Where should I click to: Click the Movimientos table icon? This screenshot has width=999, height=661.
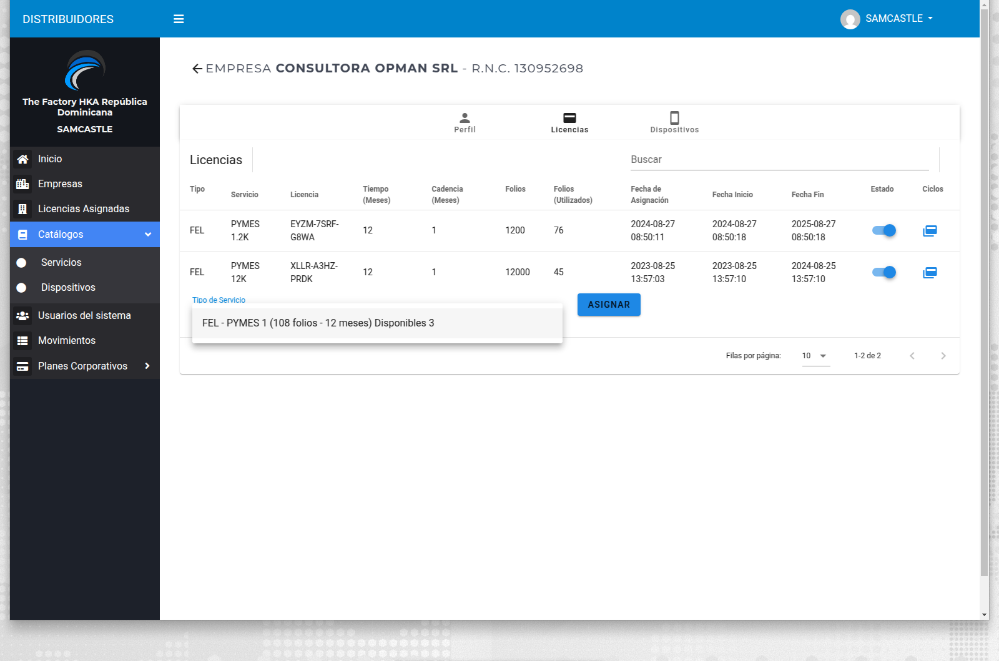pos(22,341)
